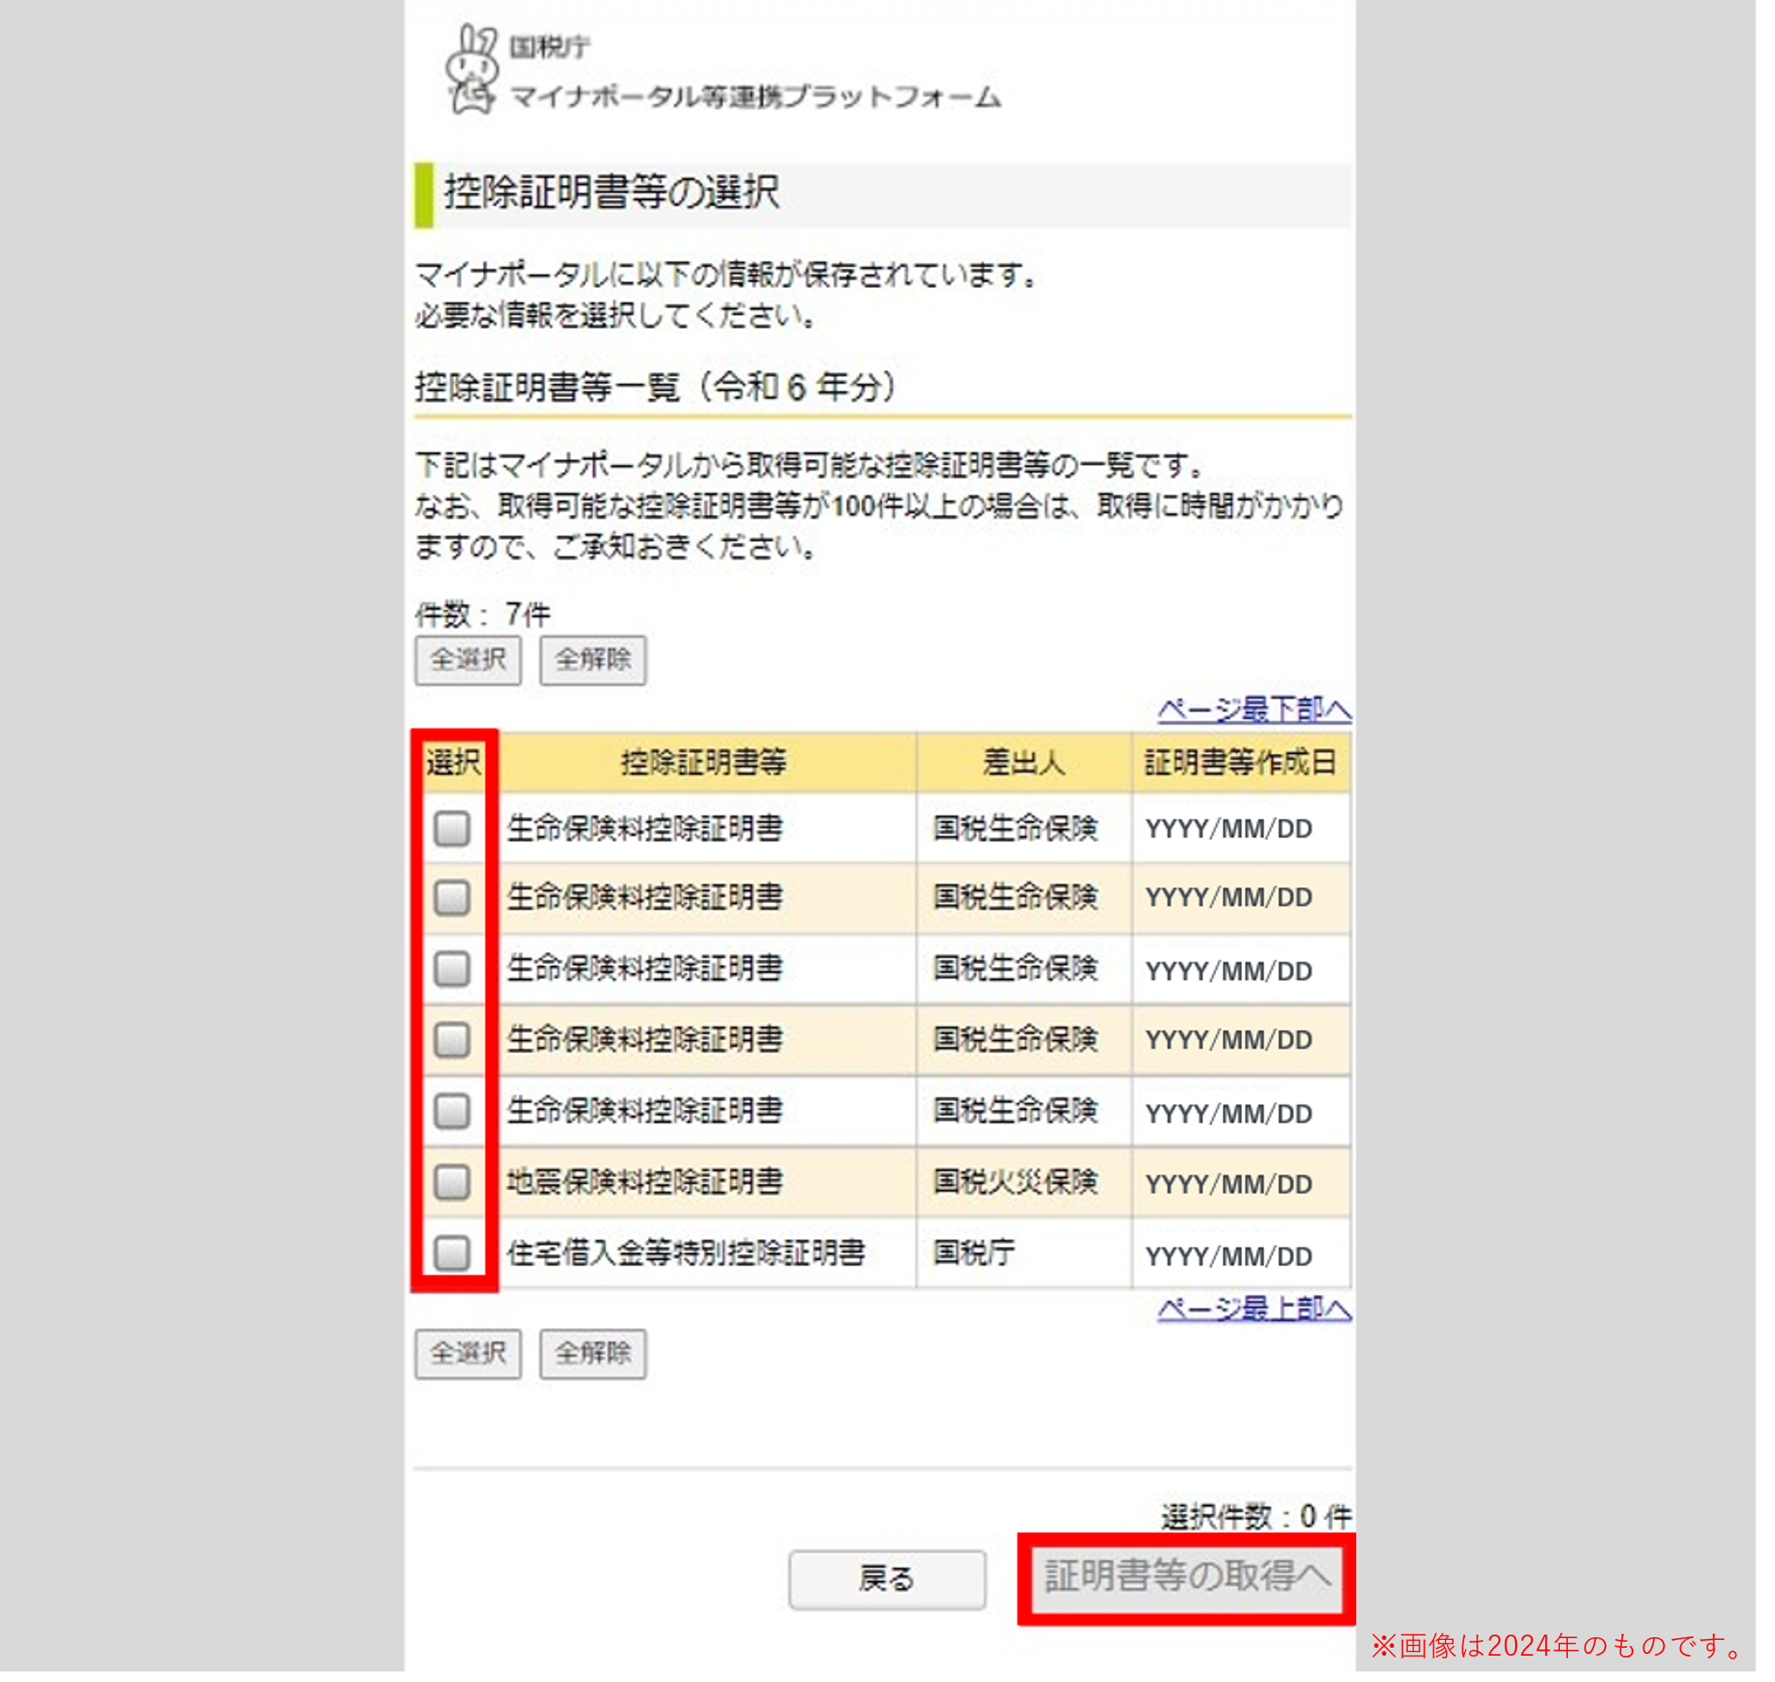Click the lower 全解除 button
Image resolution: width=1775 pixels, height=1682 pixels.
point(592,1353)
